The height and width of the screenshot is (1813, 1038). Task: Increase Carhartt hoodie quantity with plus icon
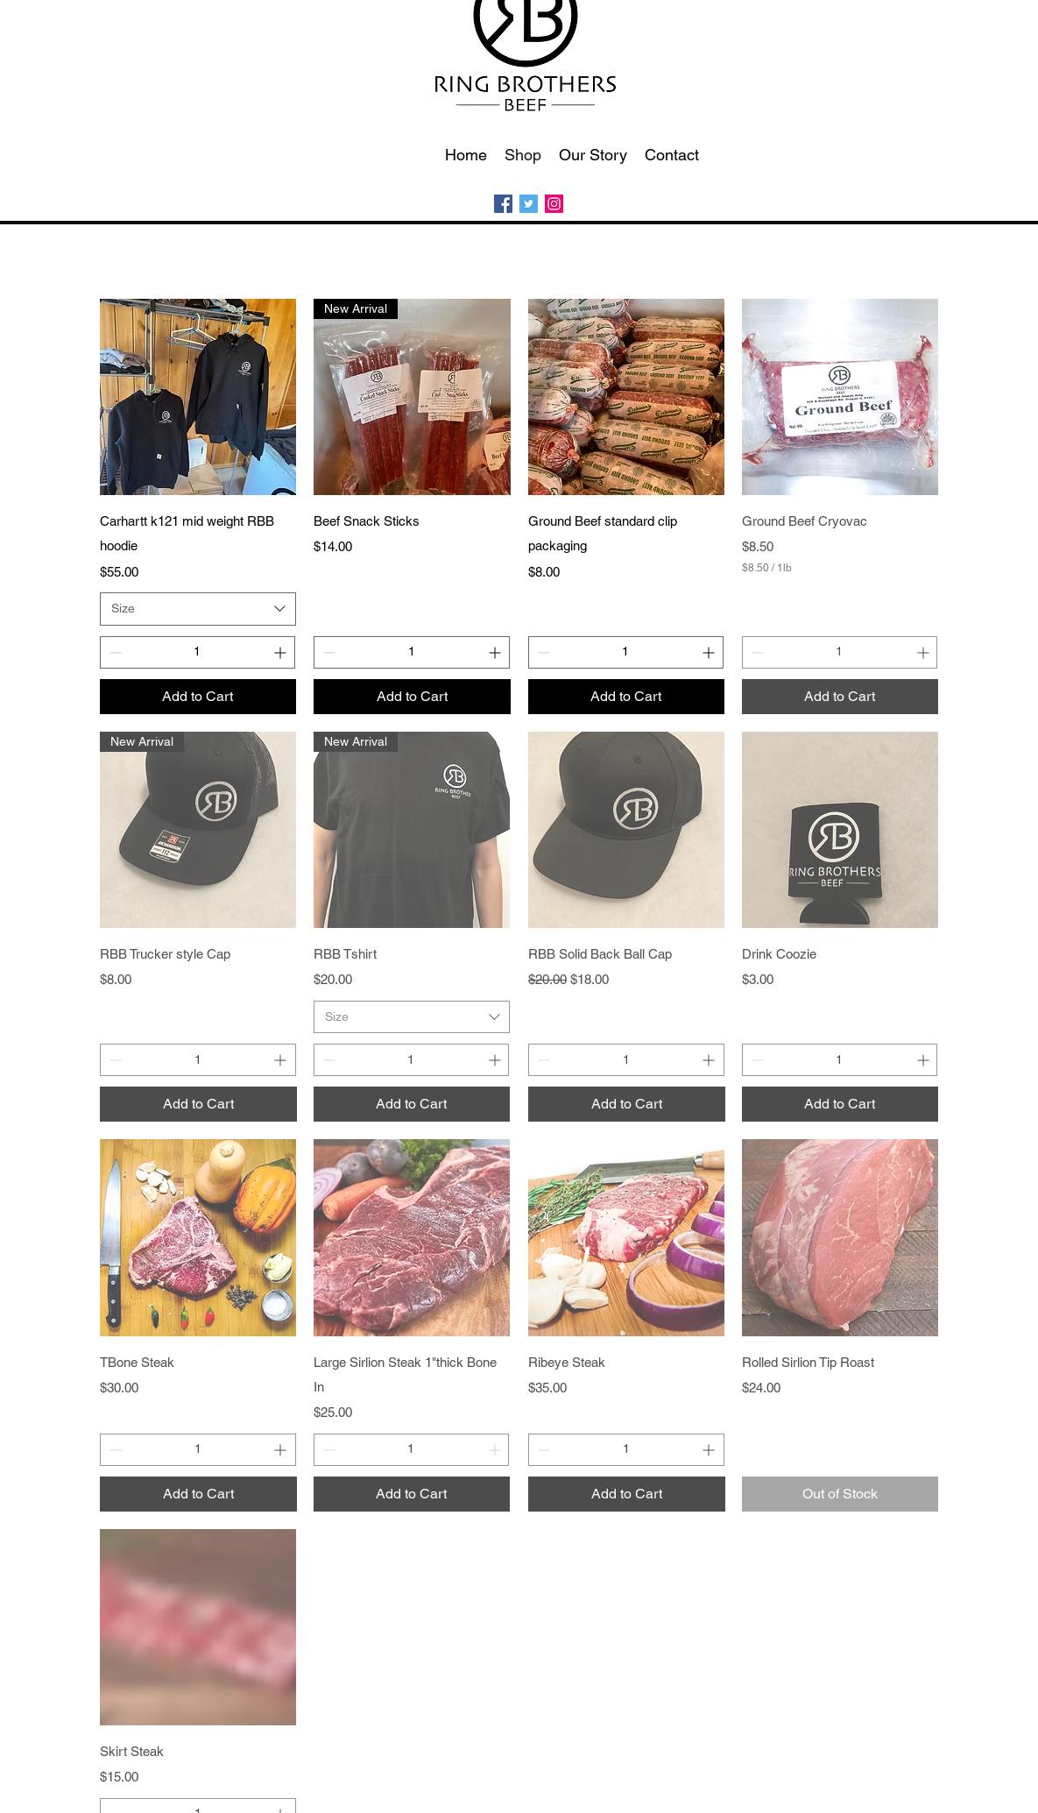click(280, 653)
